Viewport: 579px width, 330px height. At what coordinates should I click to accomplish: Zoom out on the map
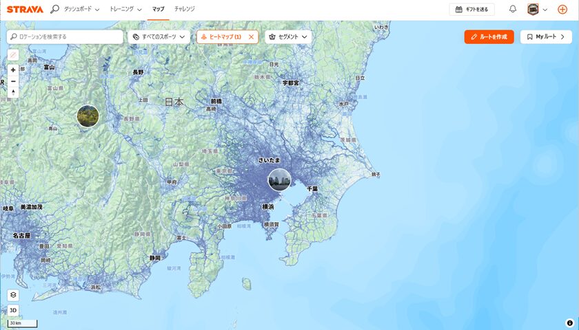click(x=13, y=81)
